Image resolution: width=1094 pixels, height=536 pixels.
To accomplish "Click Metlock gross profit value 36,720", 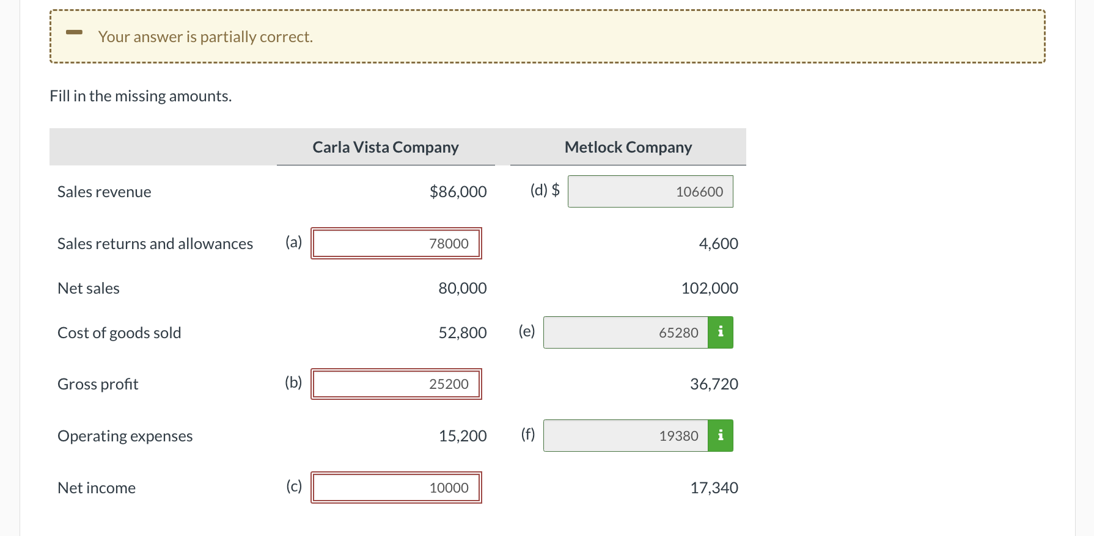I will tap(714, 384).
